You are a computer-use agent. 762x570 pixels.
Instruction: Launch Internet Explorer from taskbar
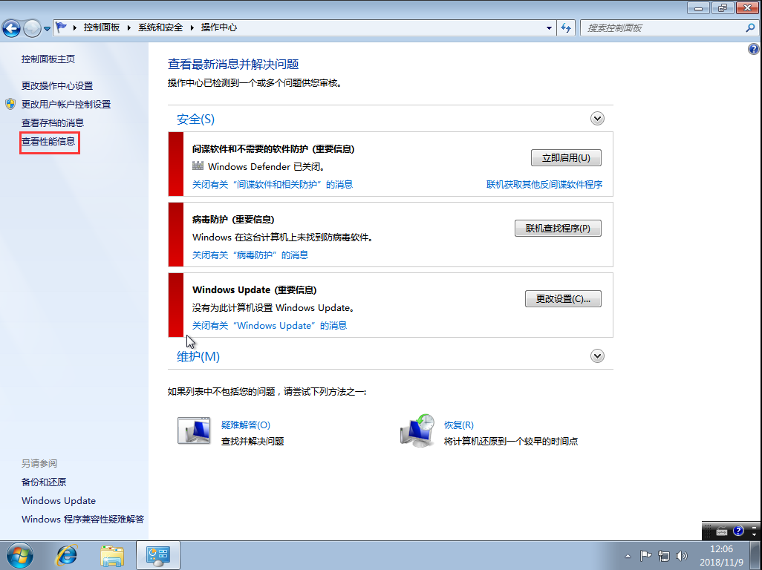click(x=67, y=555)
